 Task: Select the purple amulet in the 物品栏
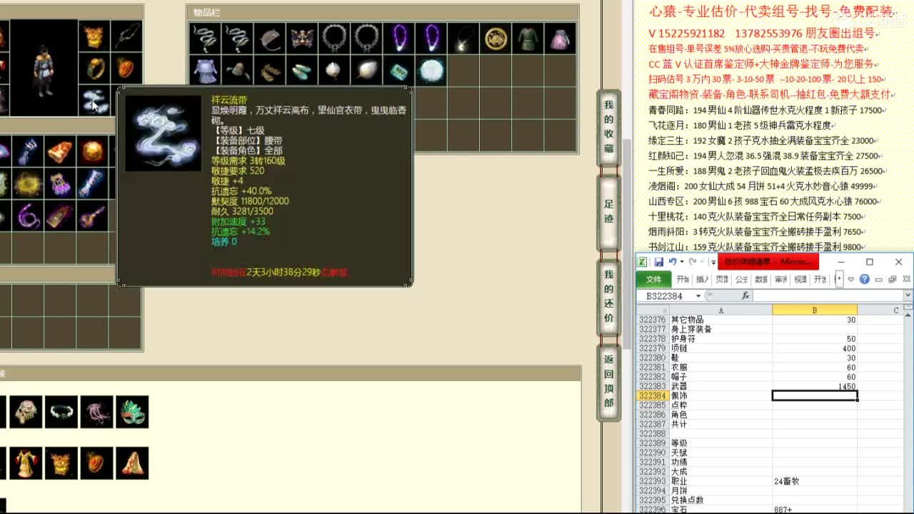[x=400, y=36]
